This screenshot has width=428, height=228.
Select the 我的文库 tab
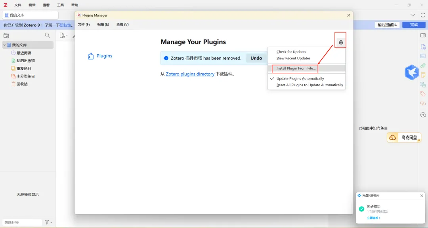(x=30, y=15)
